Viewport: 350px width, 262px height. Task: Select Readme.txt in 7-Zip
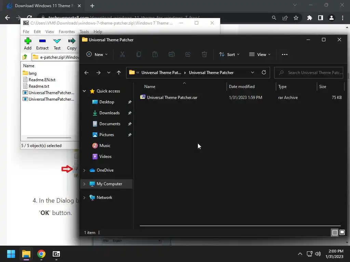[36, 86]
